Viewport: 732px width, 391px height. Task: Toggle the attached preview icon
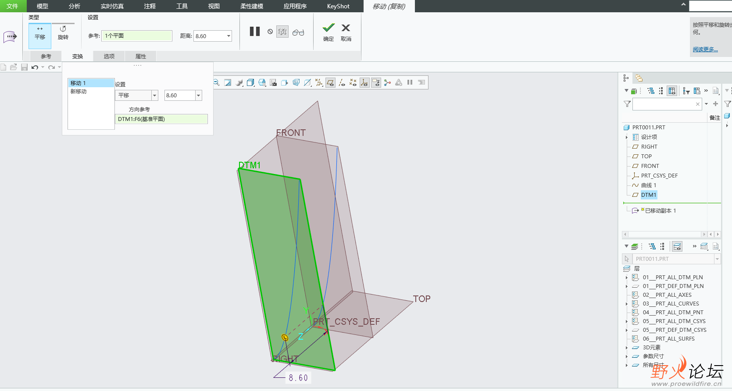pyautogui.click(x=282, y=32)
